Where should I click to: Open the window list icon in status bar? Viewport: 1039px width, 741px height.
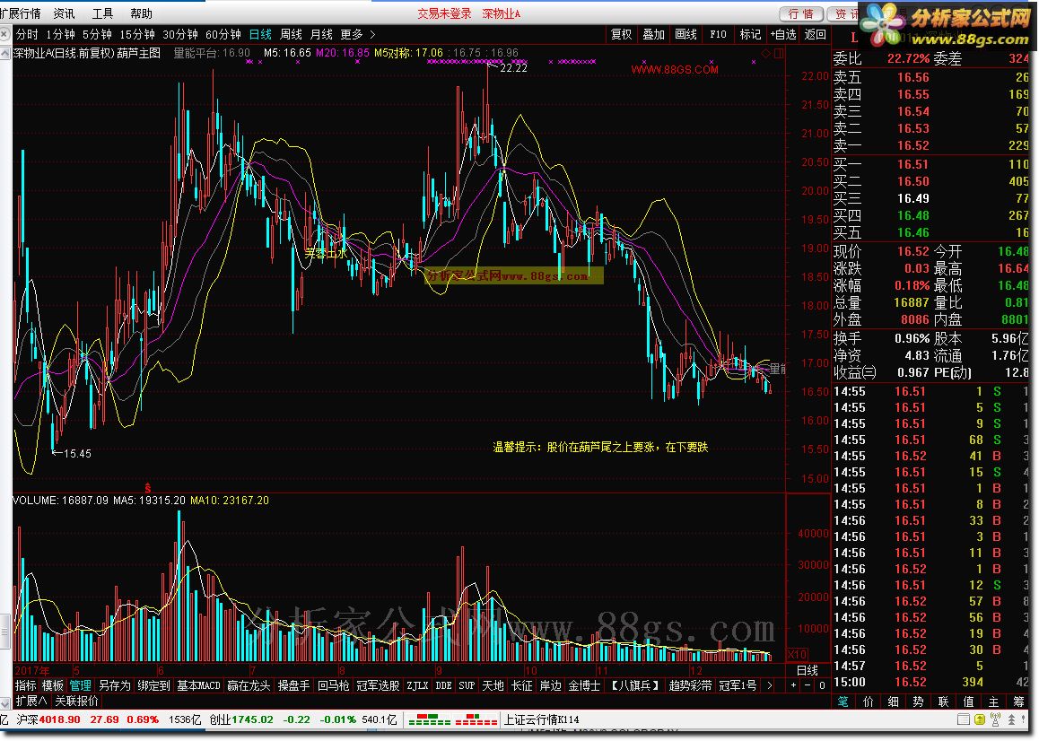(964, 719)
